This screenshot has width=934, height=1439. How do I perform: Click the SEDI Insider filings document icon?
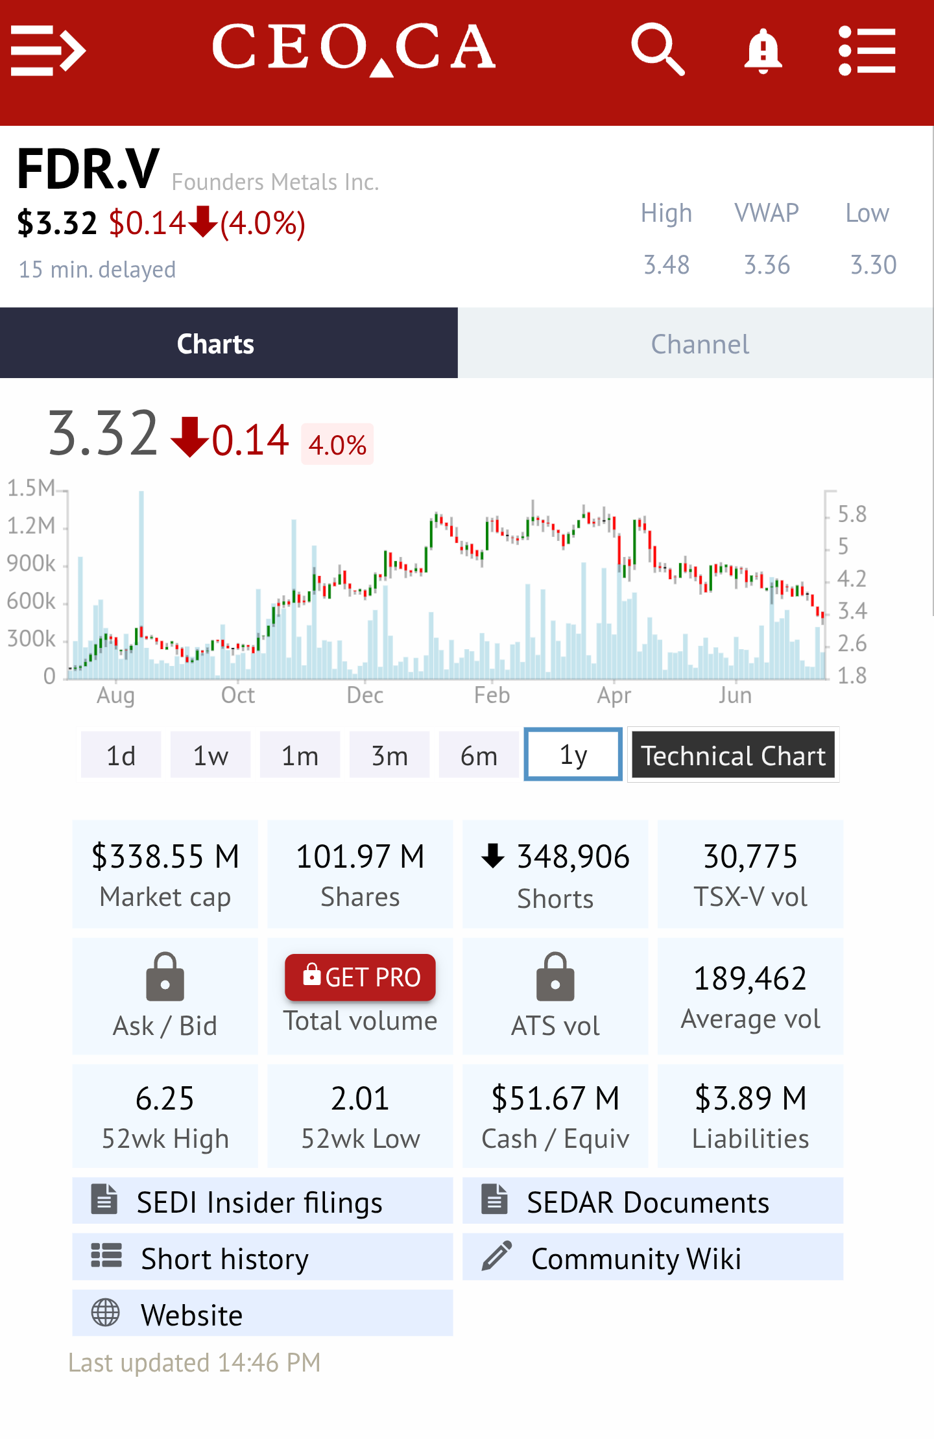coord(104,1199)
